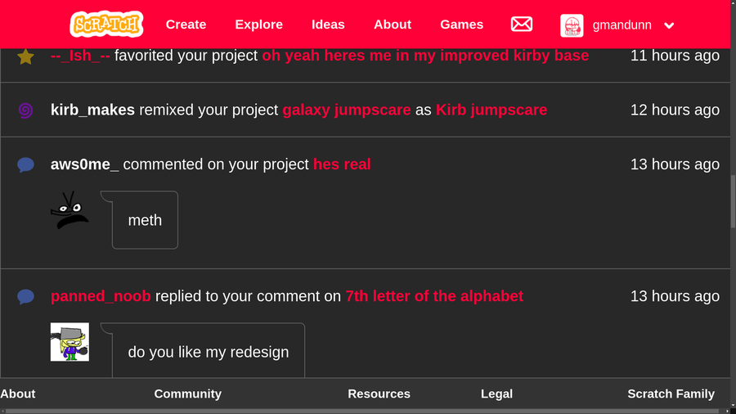Click comment bubble icon beside panned_noob
This screenshot has width=736, height=414.
25,297
